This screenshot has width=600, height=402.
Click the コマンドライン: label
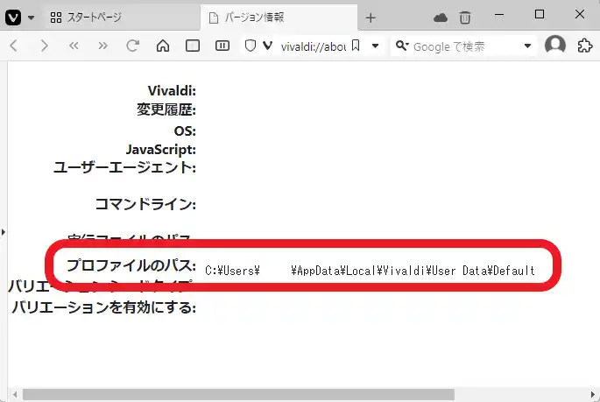145,203
